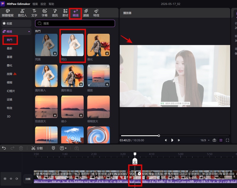Delete selected clip with trash icon
Image resolution: width=237 pixels, height=188 pixels.
coord(21,148)
